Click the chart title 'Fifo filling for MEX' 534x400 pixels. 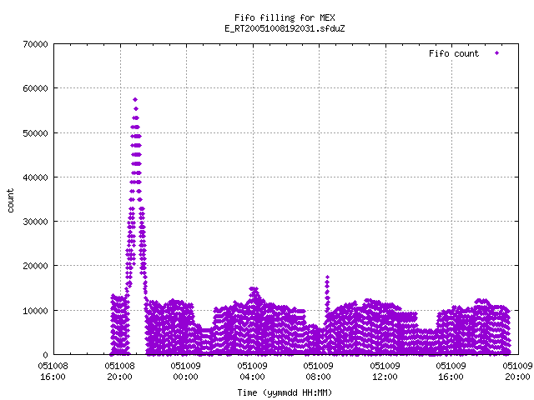click(x=285, y=17)
